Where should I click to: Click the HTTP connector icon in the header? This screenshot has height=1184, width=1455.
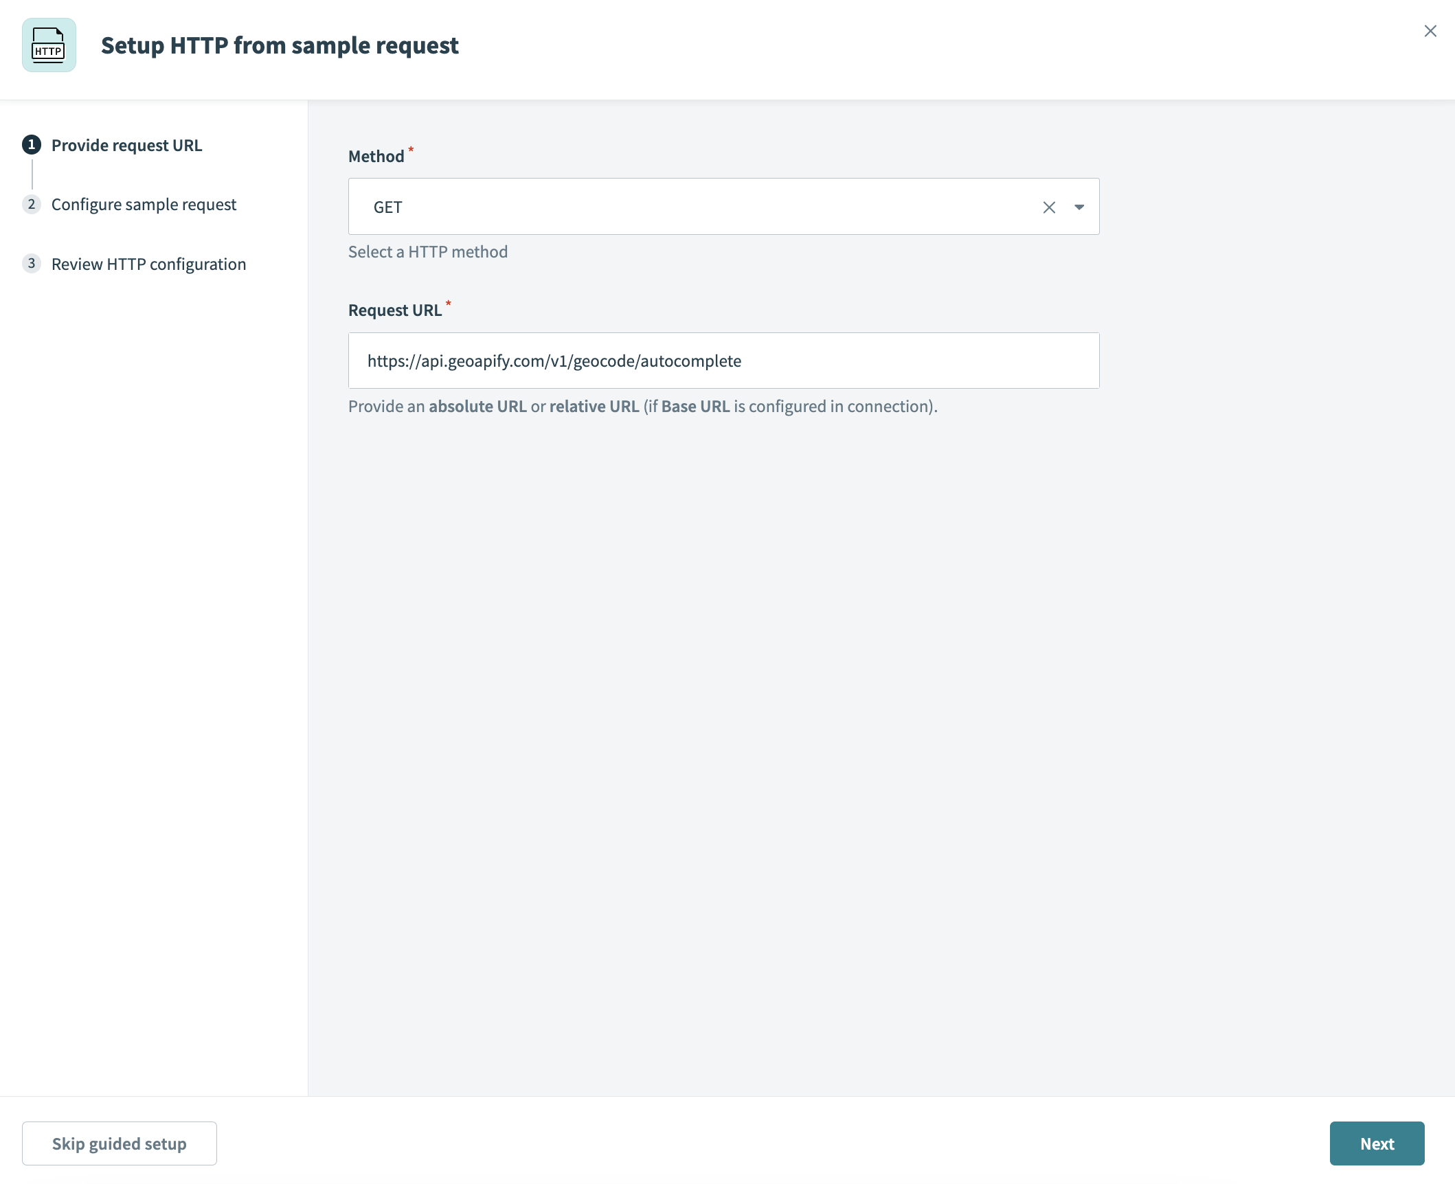click(x=48, y=45)
